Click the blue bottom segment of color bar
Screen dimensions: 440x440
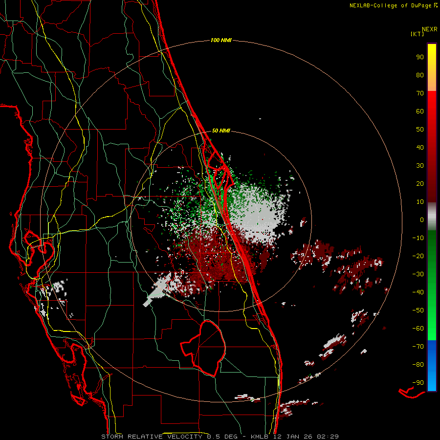coord(432,366)
